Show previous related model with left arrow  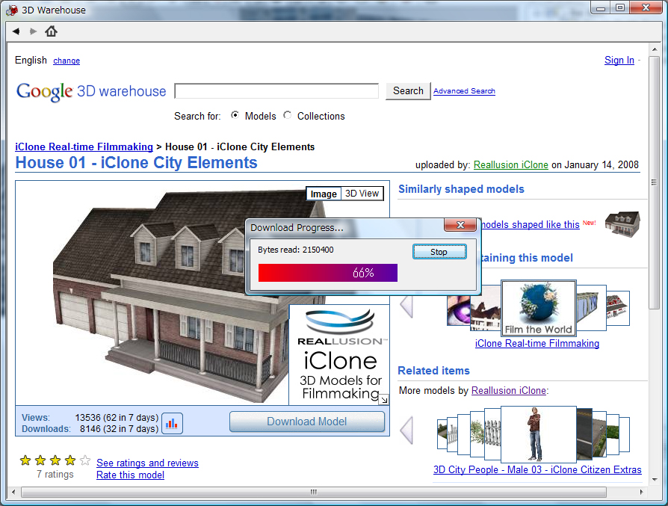pyautogui.click(x=406, y=431)
